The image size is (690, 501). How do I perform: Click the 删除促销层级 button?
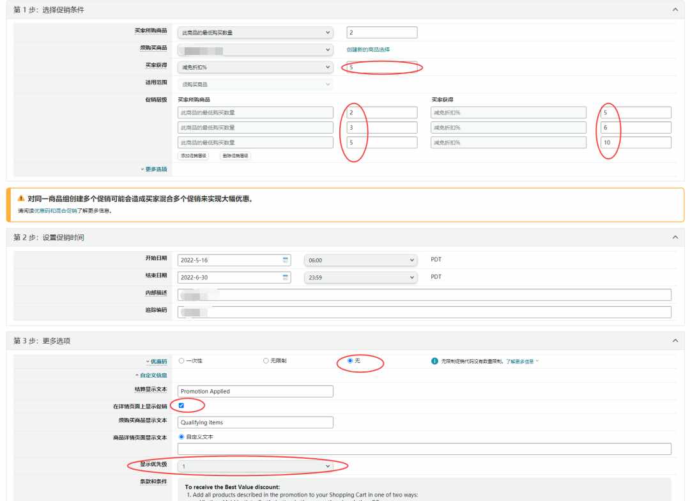coord(235,156)
